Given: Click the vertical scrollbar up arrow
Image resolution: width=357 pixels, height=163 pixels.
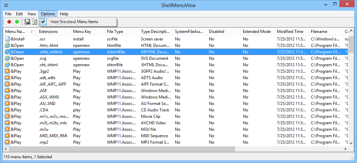Looking at the screenshot, I should [x=351, y=31].
